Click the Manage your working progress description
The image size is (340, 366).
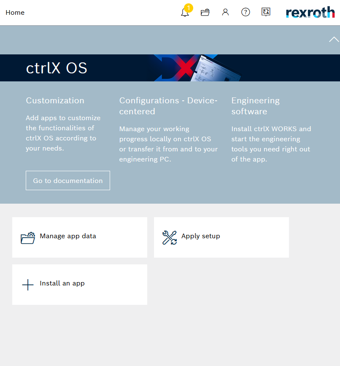click(168, 144)
